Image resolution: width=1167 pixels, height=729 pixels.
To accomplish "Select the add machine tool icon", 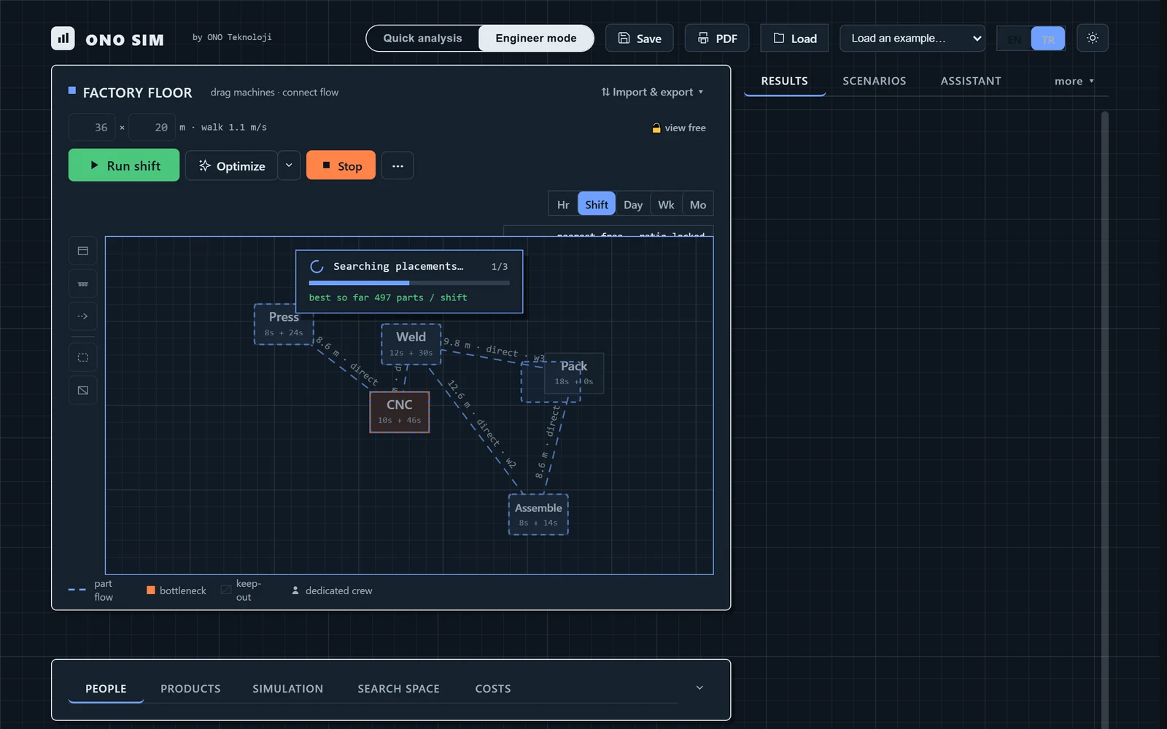I will [83, 251].
